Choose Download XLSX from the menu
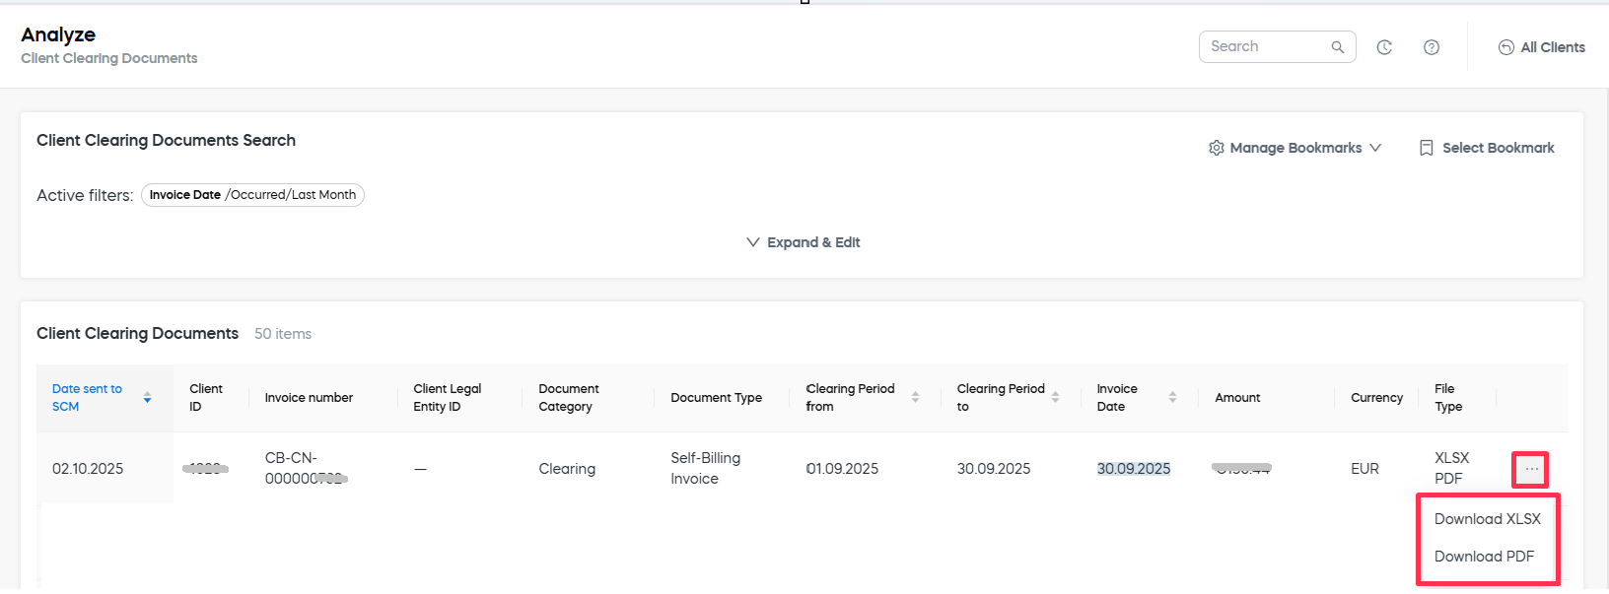 click(1487, 519)
